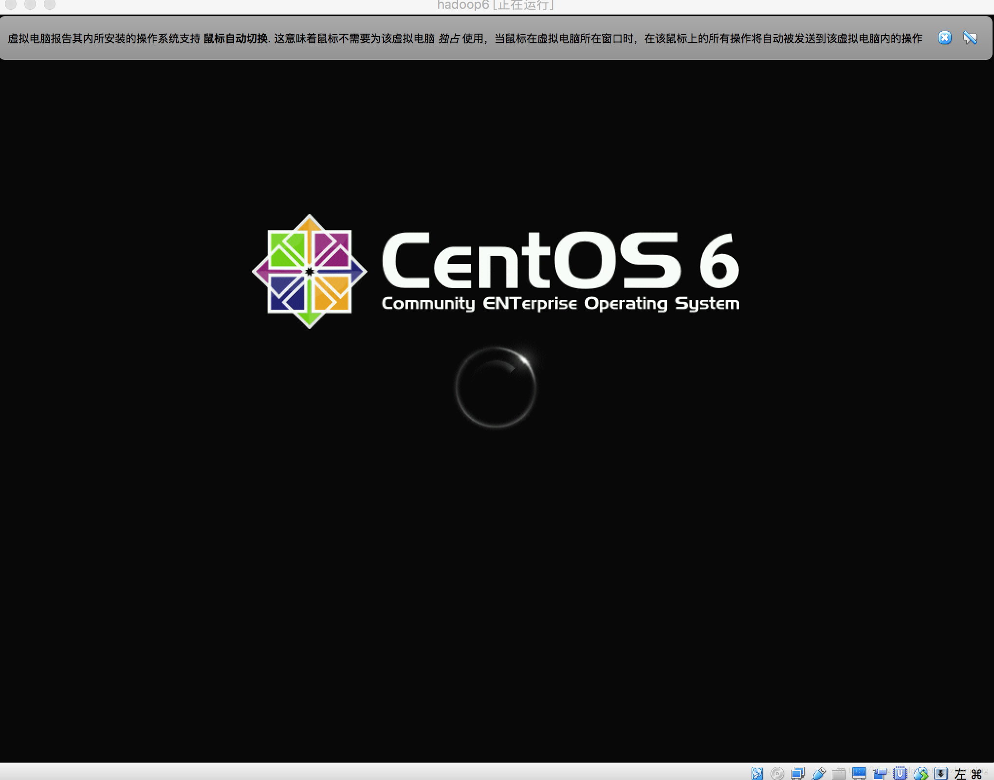Screen dimensions: 994x780
Task: Click the host key 左 ⌘ indicator
Action: (x=968, y=773)
